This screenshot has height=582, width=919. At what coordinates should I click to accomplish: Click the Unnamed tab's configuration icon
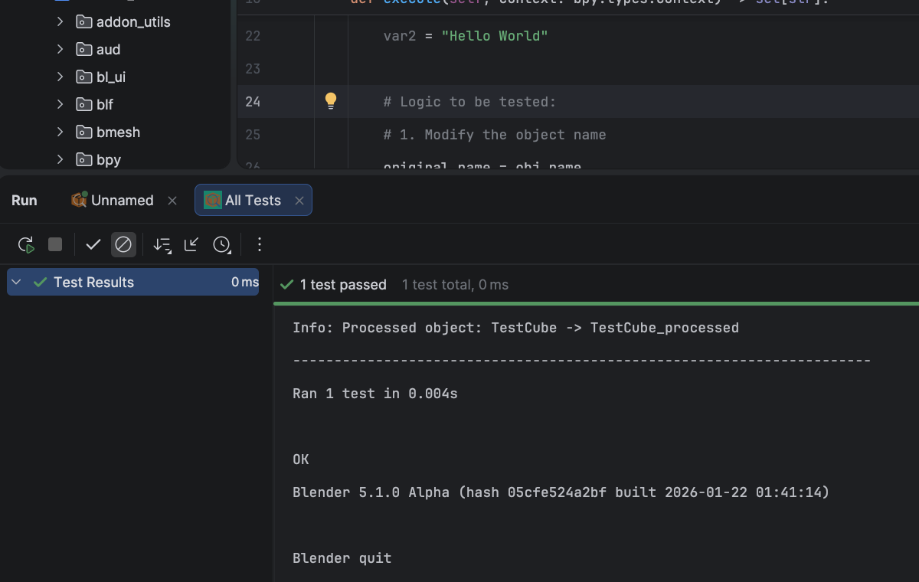pyautogui.click(x=79, y=199)
